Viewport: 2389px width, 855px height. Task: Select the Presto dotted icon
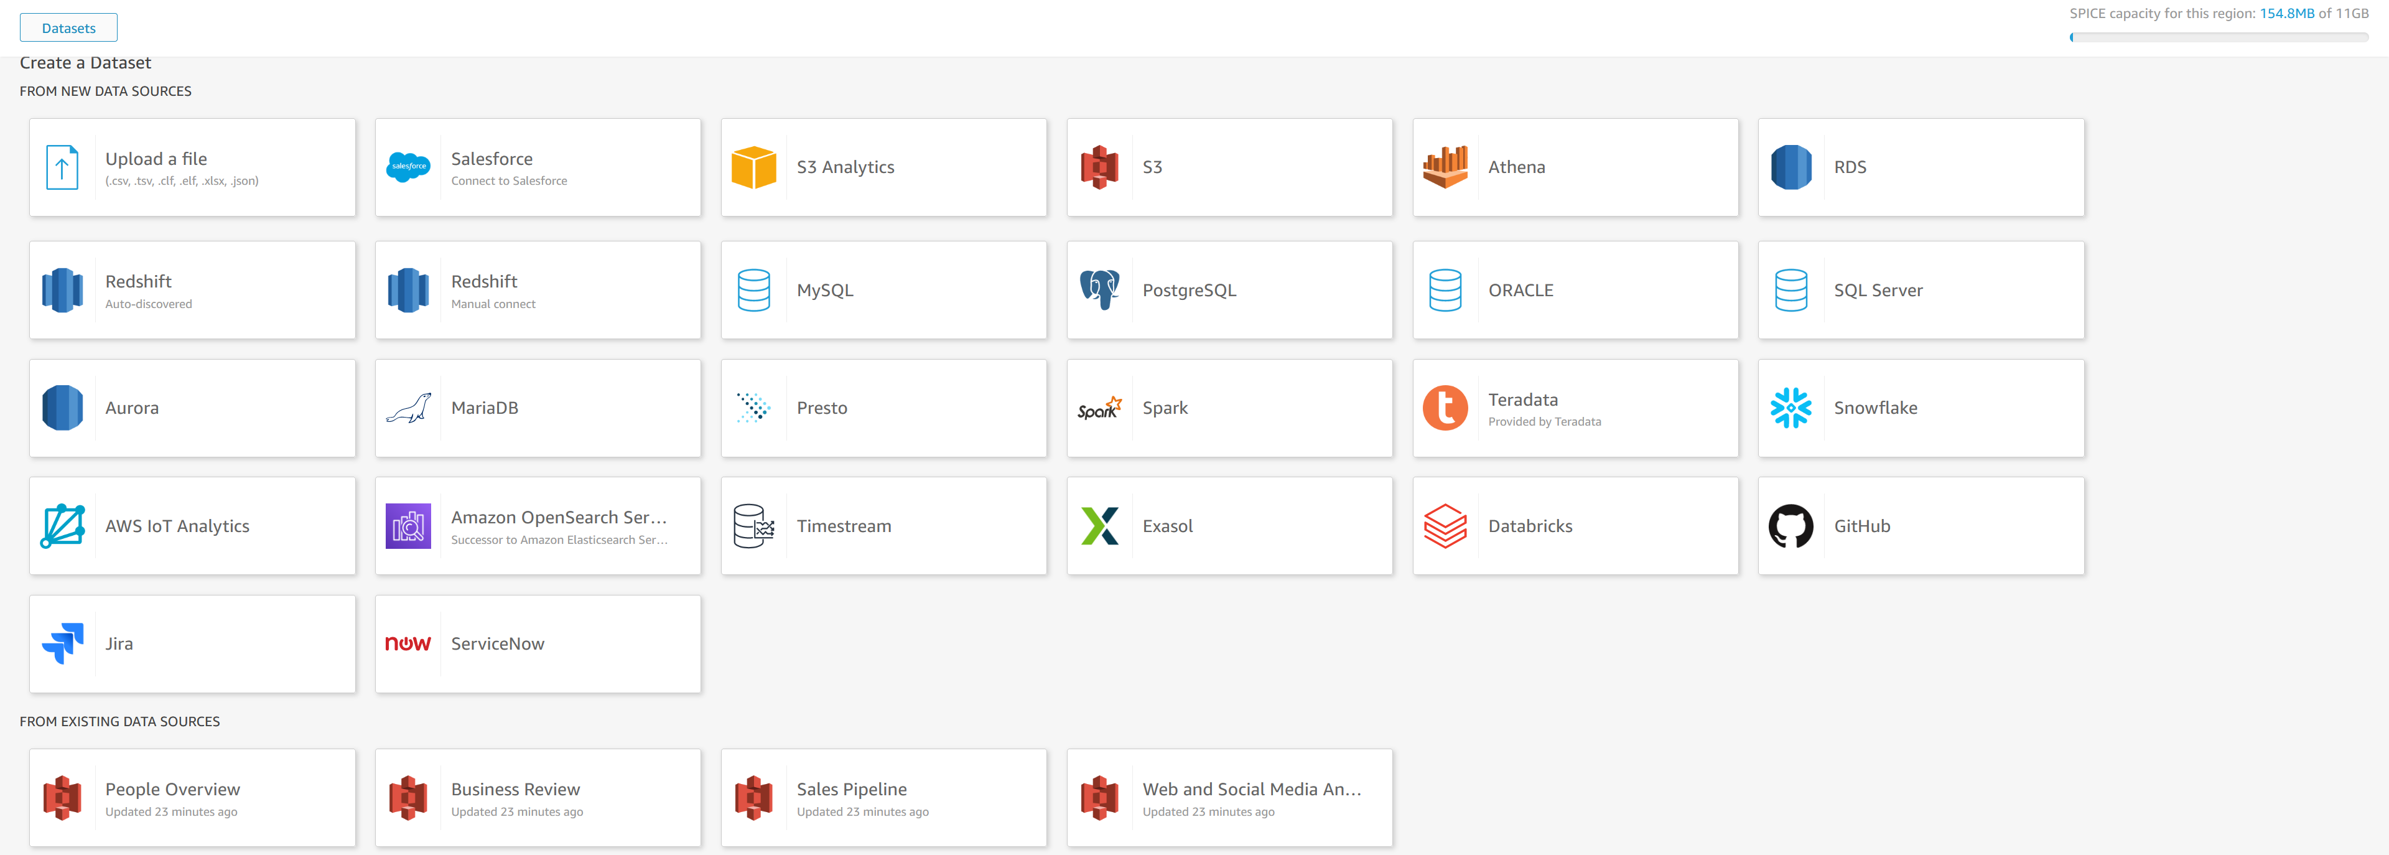coord(754,408)
